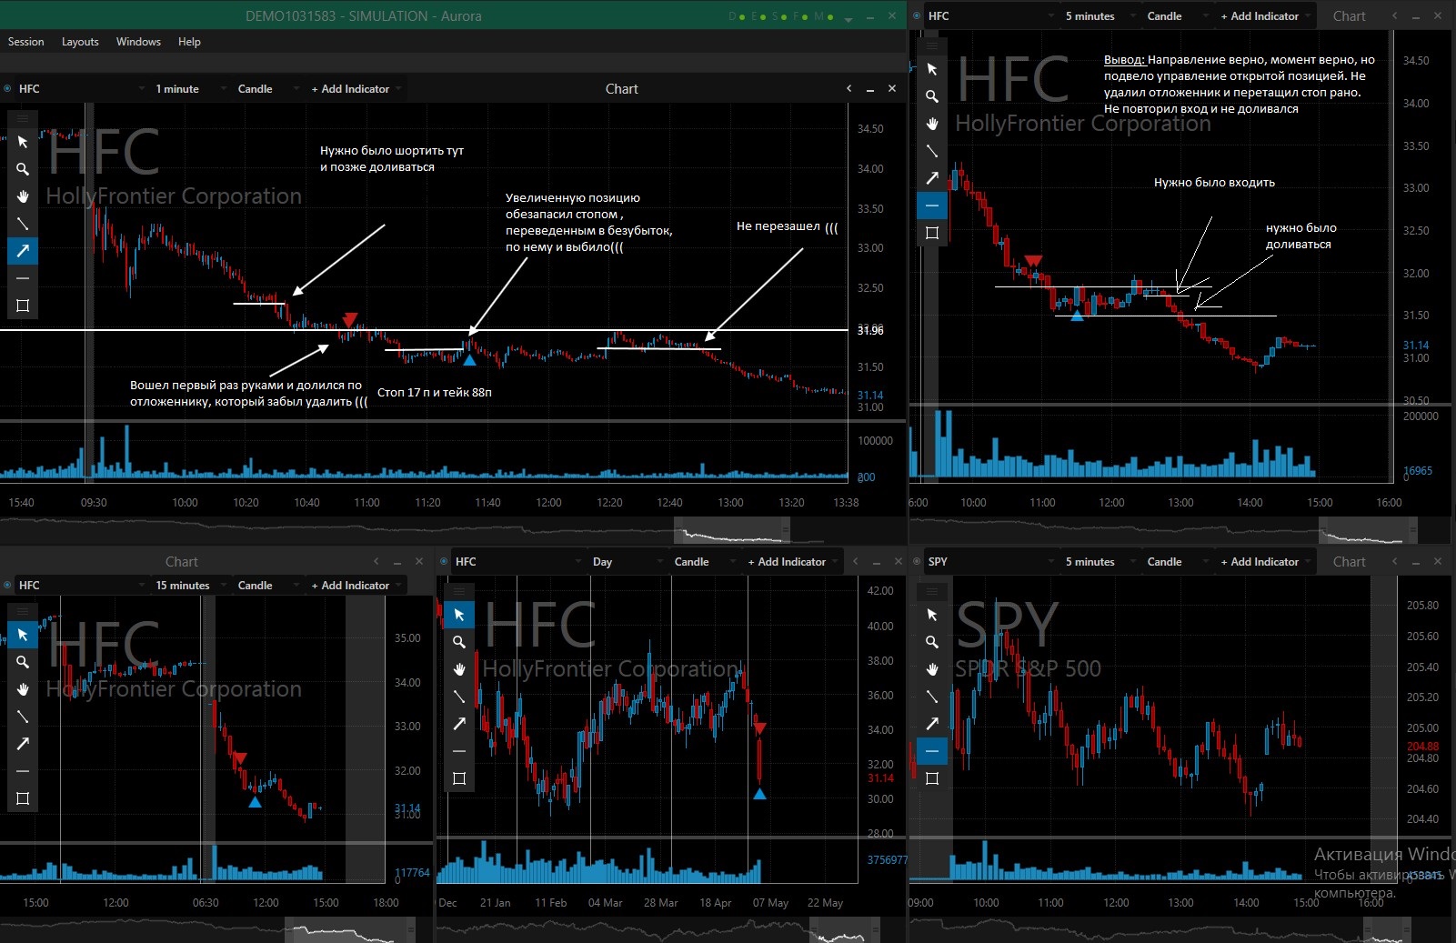Image resolution: width=1456 pixels, height=943 pixels.
Task: Select trend line tool in HFC 1 minute chart
Action: pyautogui.click(x=23, y=224)
